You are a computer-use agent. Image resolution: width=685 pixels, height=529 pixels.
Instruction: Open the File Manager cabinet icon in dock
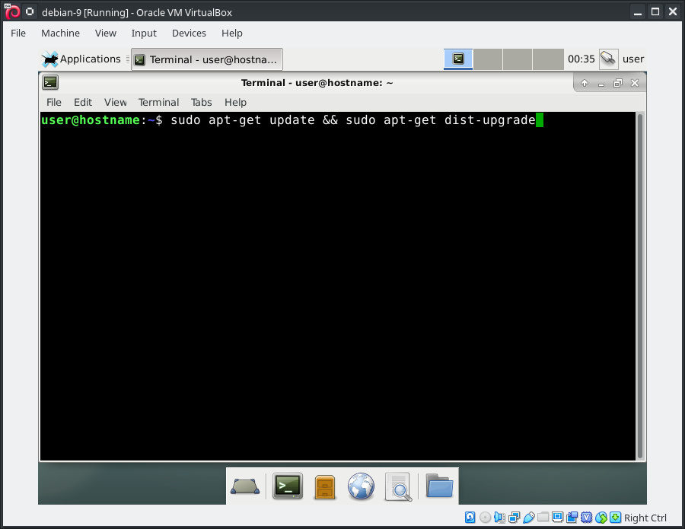click(325, 486)
